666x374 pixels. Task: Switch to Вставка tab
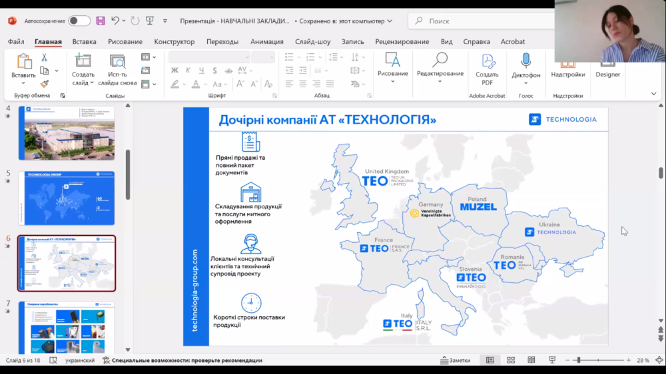click(x=84, y=42)
